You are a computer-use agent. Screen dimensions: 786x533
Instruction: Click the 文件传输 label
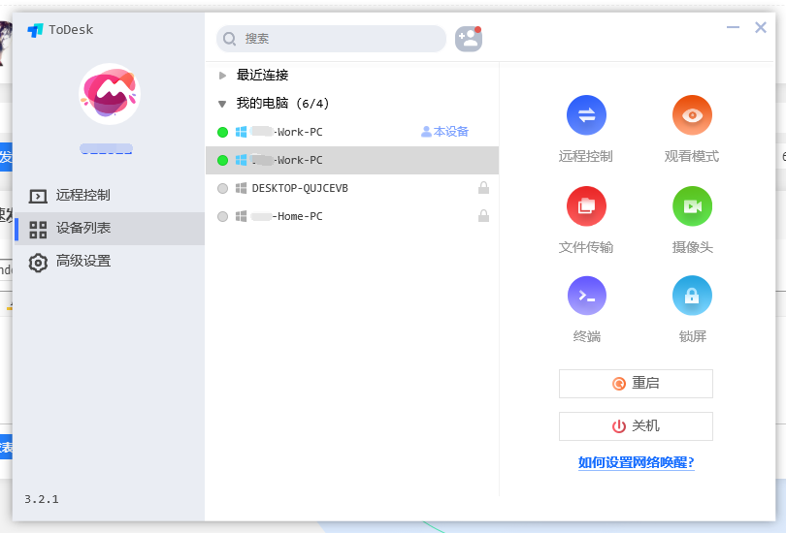[586, 247]
